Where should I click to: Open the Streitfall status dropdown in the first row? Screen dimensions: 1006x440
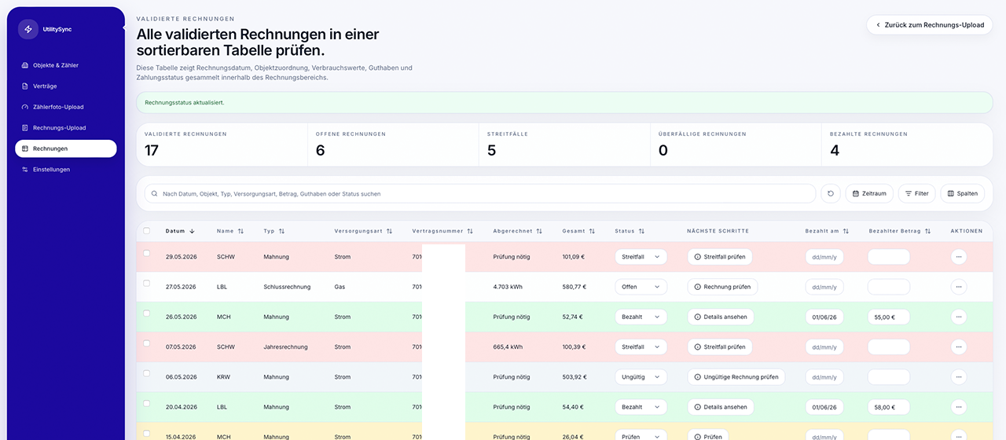click(x=641, y=257)
